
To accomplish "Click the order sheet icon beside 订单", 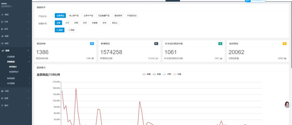I will [x=2, y=22].
